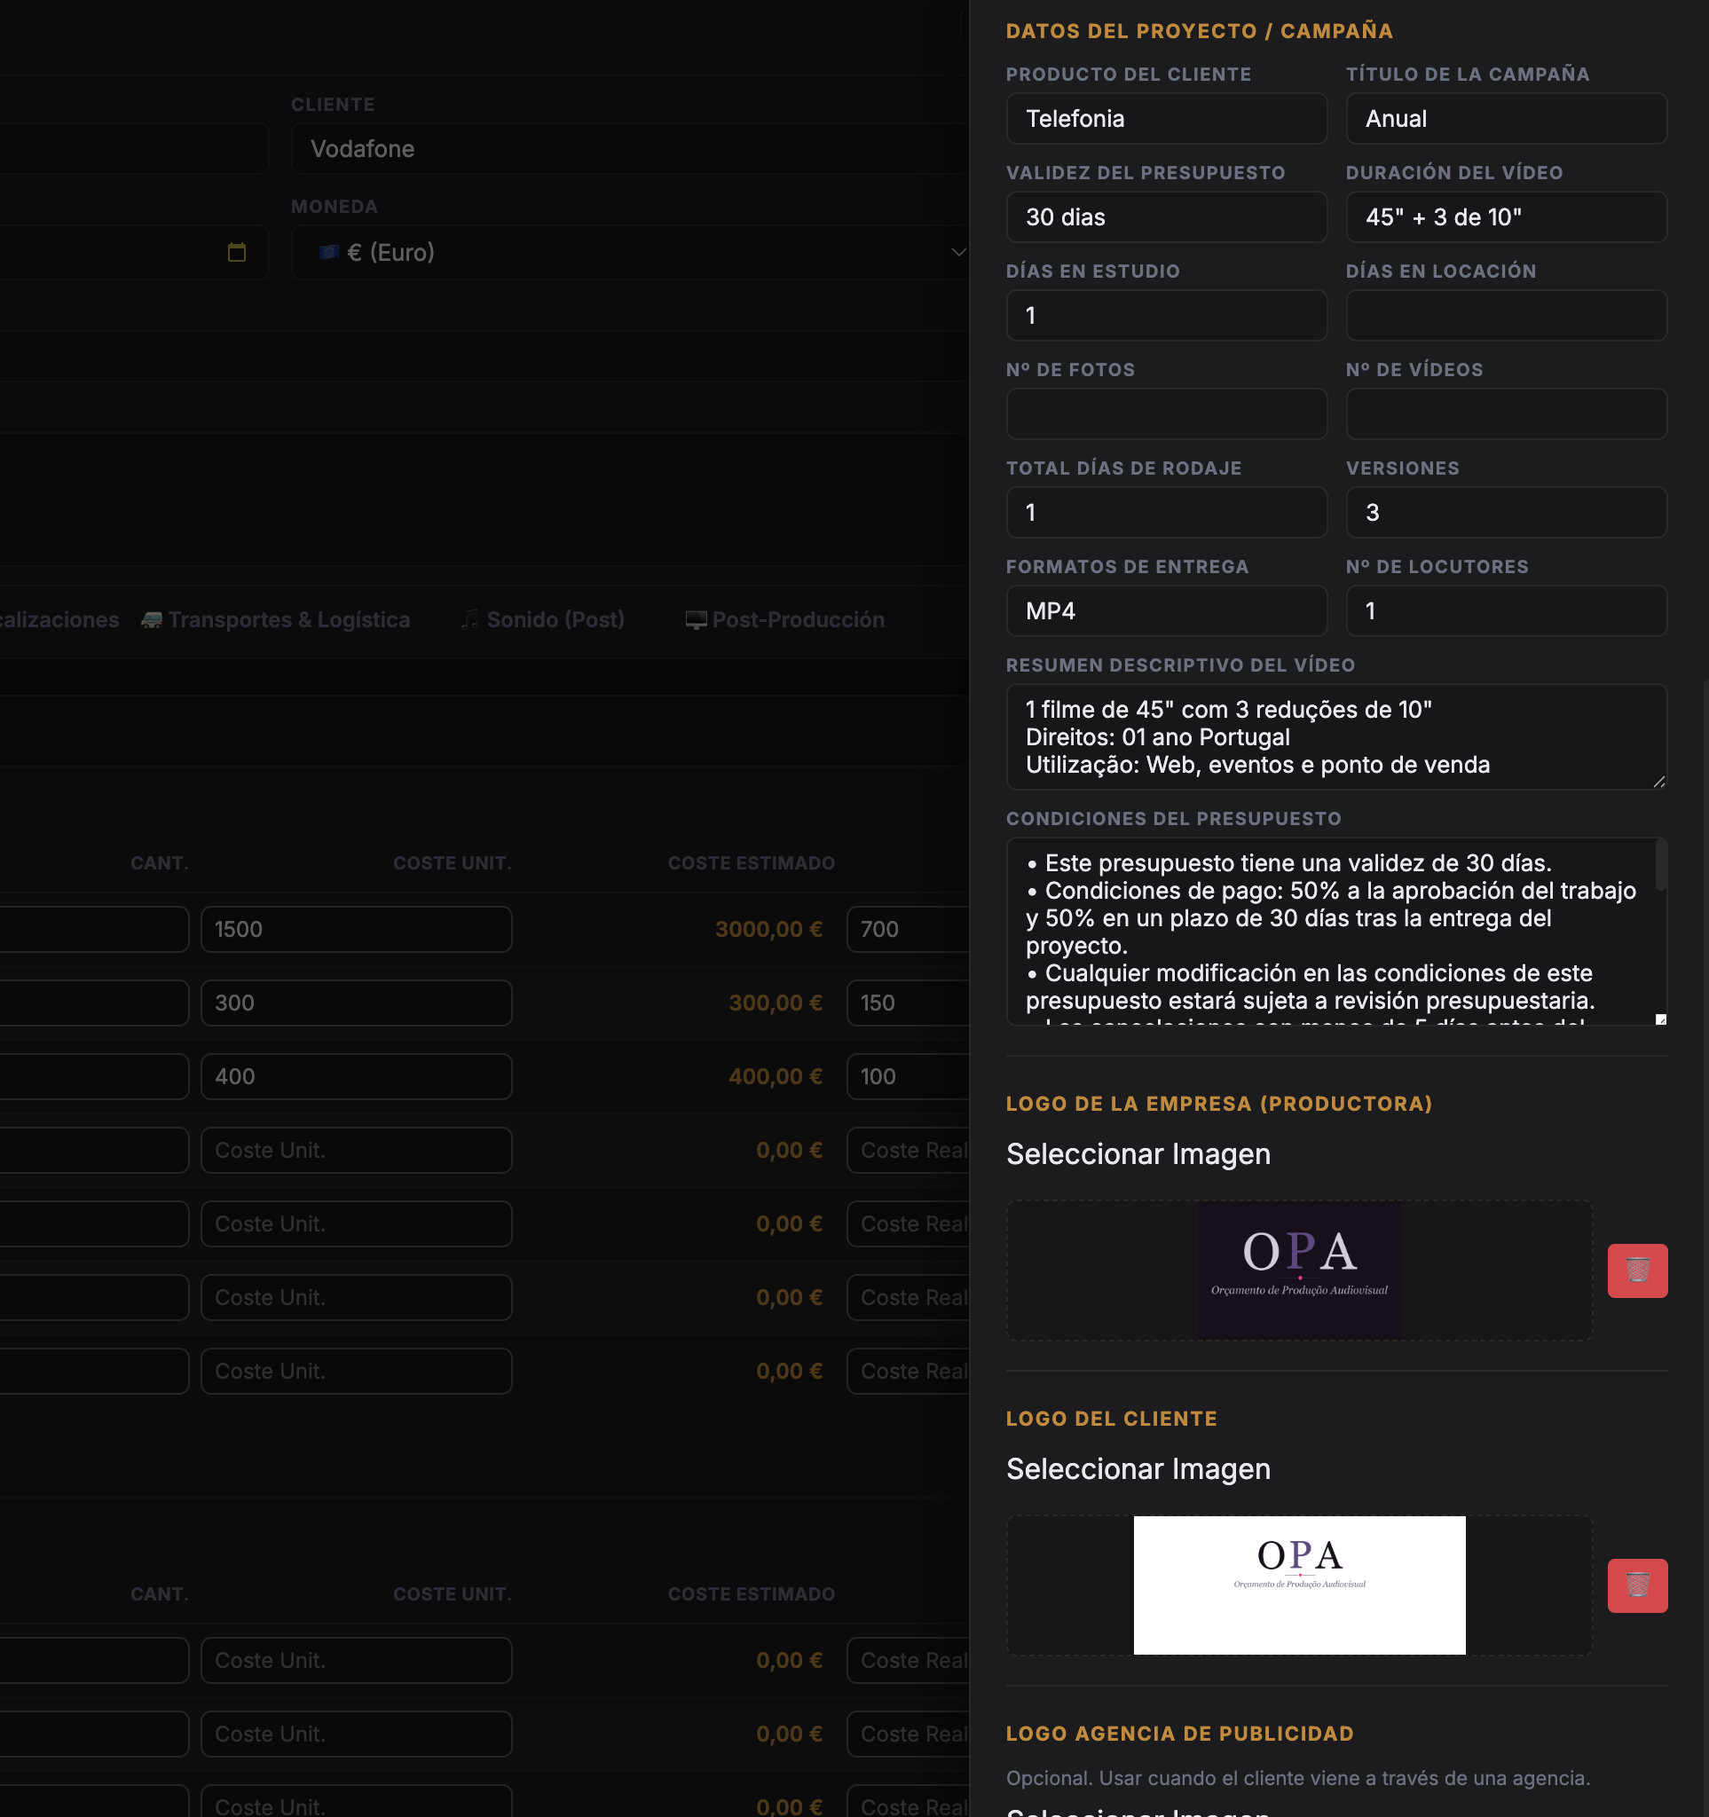Open the Moneda currency dropdown
This screenshot has height=1817, width=1709.
tap(630, 252)
